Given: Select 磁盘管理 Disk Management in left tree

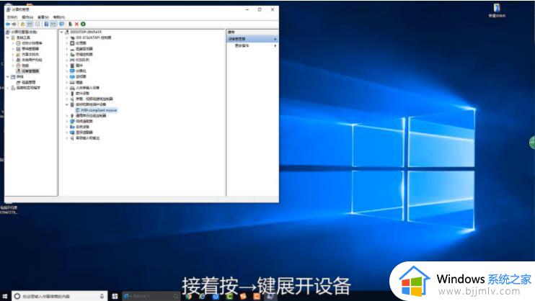Looking at the screenshot, I should (x=29, y=82).
